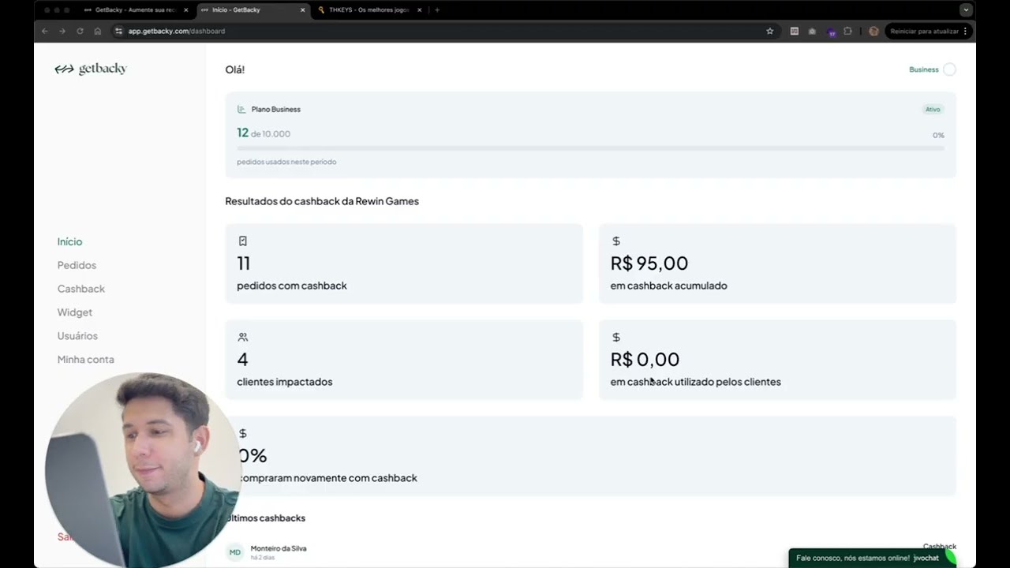Click the webcam video overlay thumbnail
The image size is (1010, 568).
click(x=142, y=470)
